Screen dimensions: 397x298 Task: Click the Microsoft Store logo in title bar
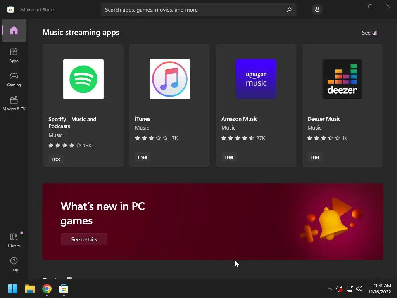tap(10, 10)
